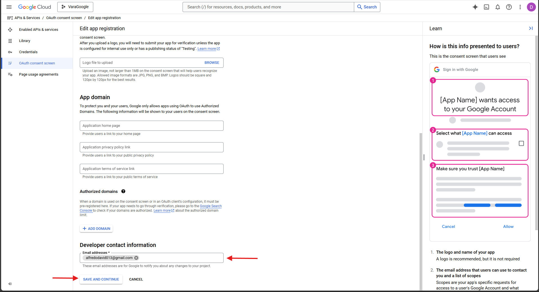Screen dimensions: 539x292
Task: Click the Enabled APIs & services icon
Action: [10, 30]
